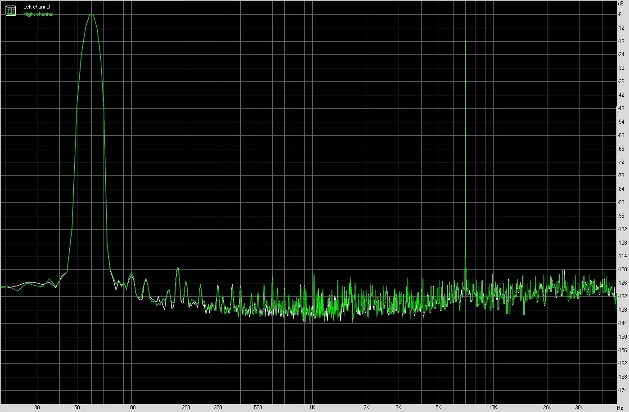629x412 pixels.
Task: Click the "-162" level axis label
Action: tap(622, 363)
